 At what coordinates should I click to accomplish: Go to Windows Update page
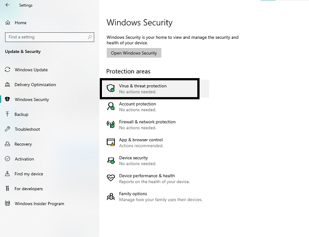pos(31,70)
